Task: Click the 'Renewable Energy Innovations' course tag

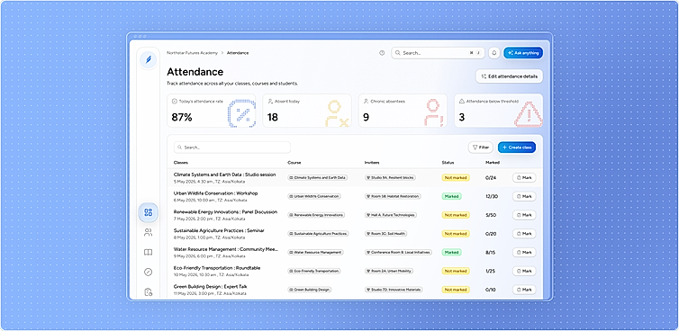Action: coord(316,215)
